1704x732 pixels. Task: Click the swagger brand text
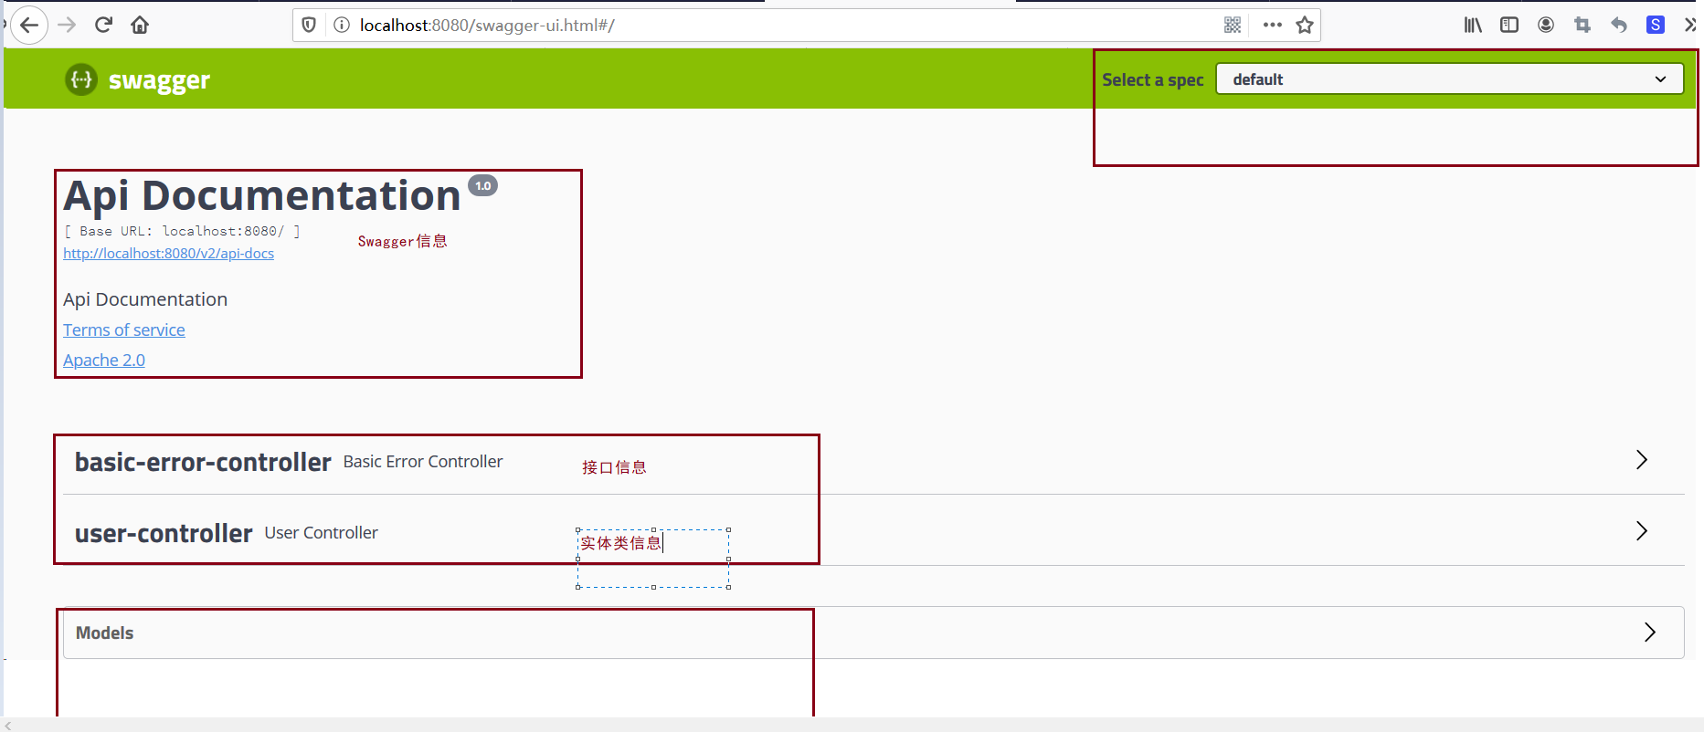(159, 80)
